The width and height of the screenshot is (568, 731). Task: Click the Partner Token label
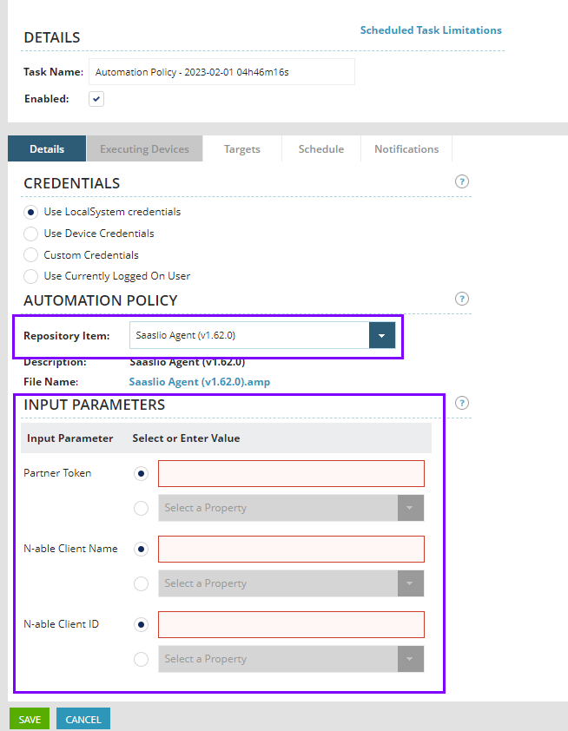coord(57,473)
